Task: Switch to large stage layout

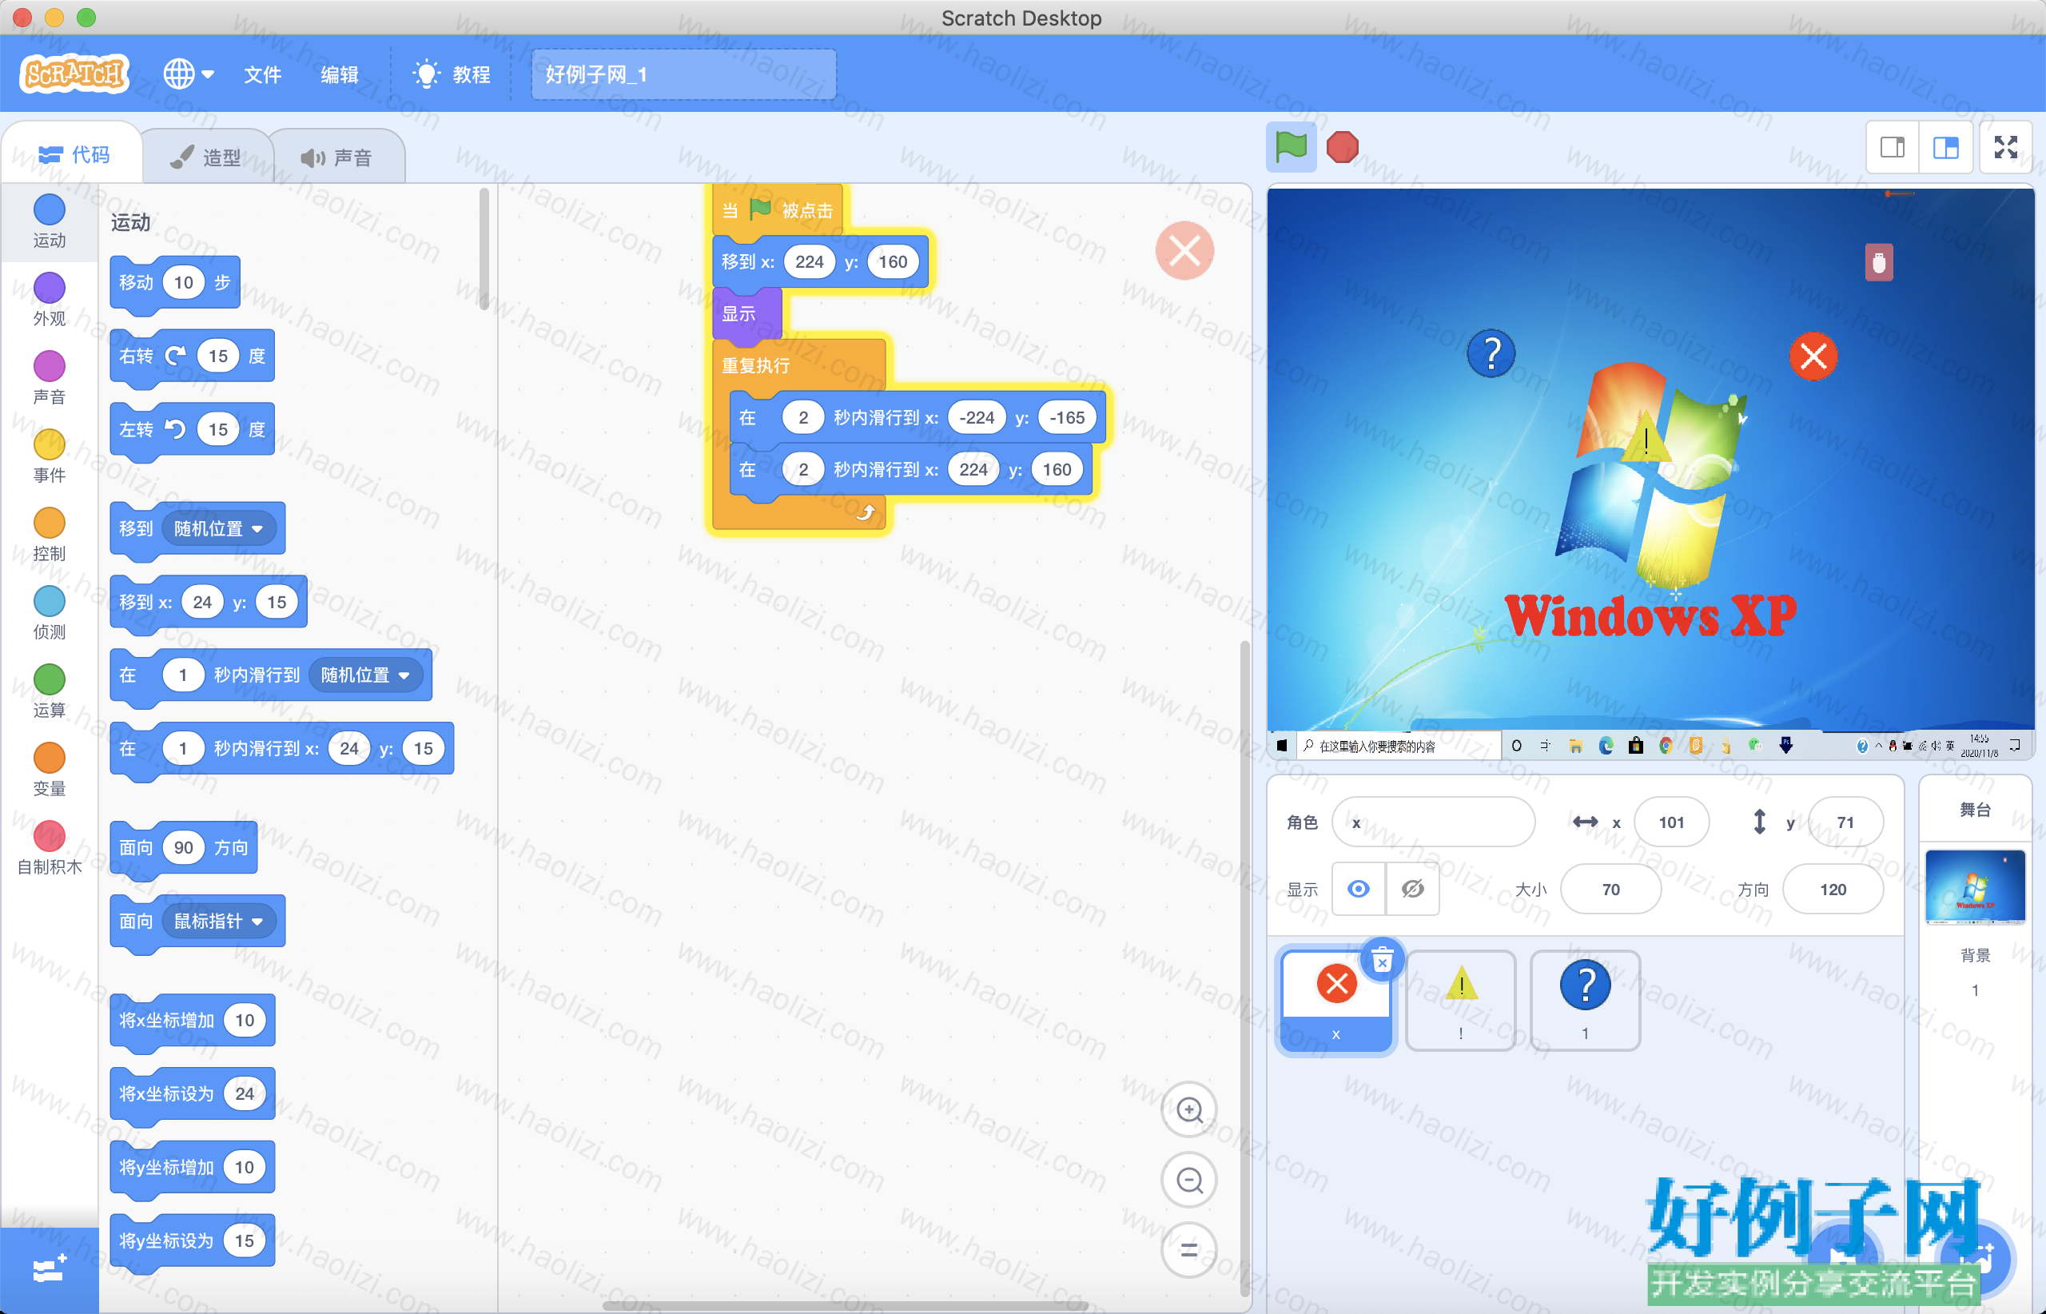Action: (x=1946, y=148)
